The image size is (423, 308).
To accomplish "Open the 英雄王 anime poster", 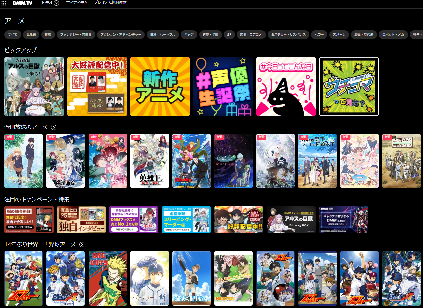I will pyautogui.click(x=149, y=161).
